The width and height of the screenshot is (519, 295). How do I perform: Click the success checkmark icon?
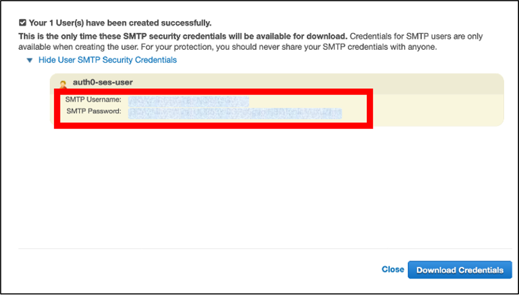click(x=22, y=23)
